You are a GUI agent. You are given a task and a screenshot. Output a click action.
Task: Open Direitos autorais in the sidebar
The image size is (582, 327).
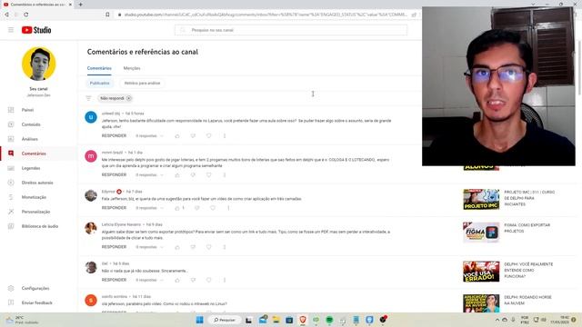point(38,183)
